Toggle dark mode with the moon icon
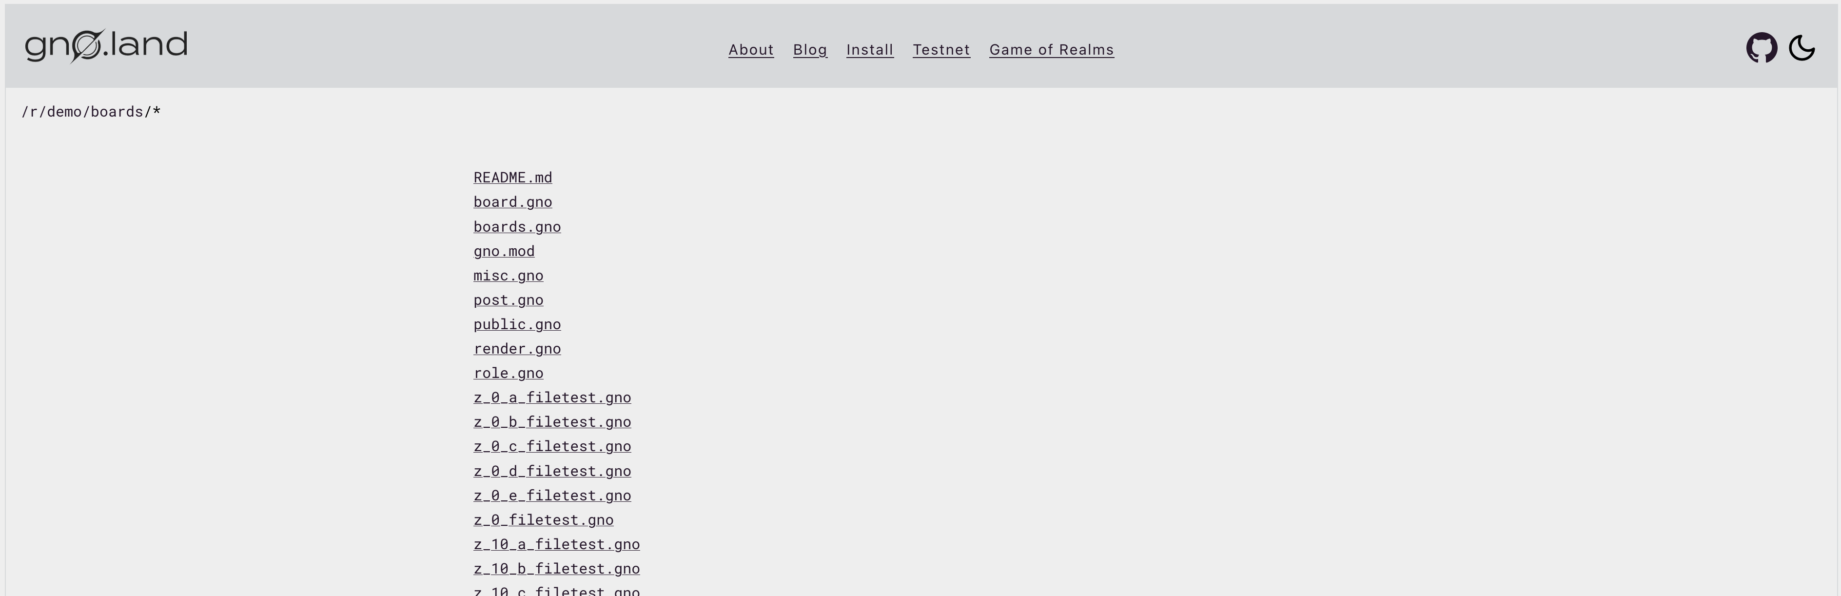The width and height of the screenshot is (1841, 596). tap(1802, 48)
